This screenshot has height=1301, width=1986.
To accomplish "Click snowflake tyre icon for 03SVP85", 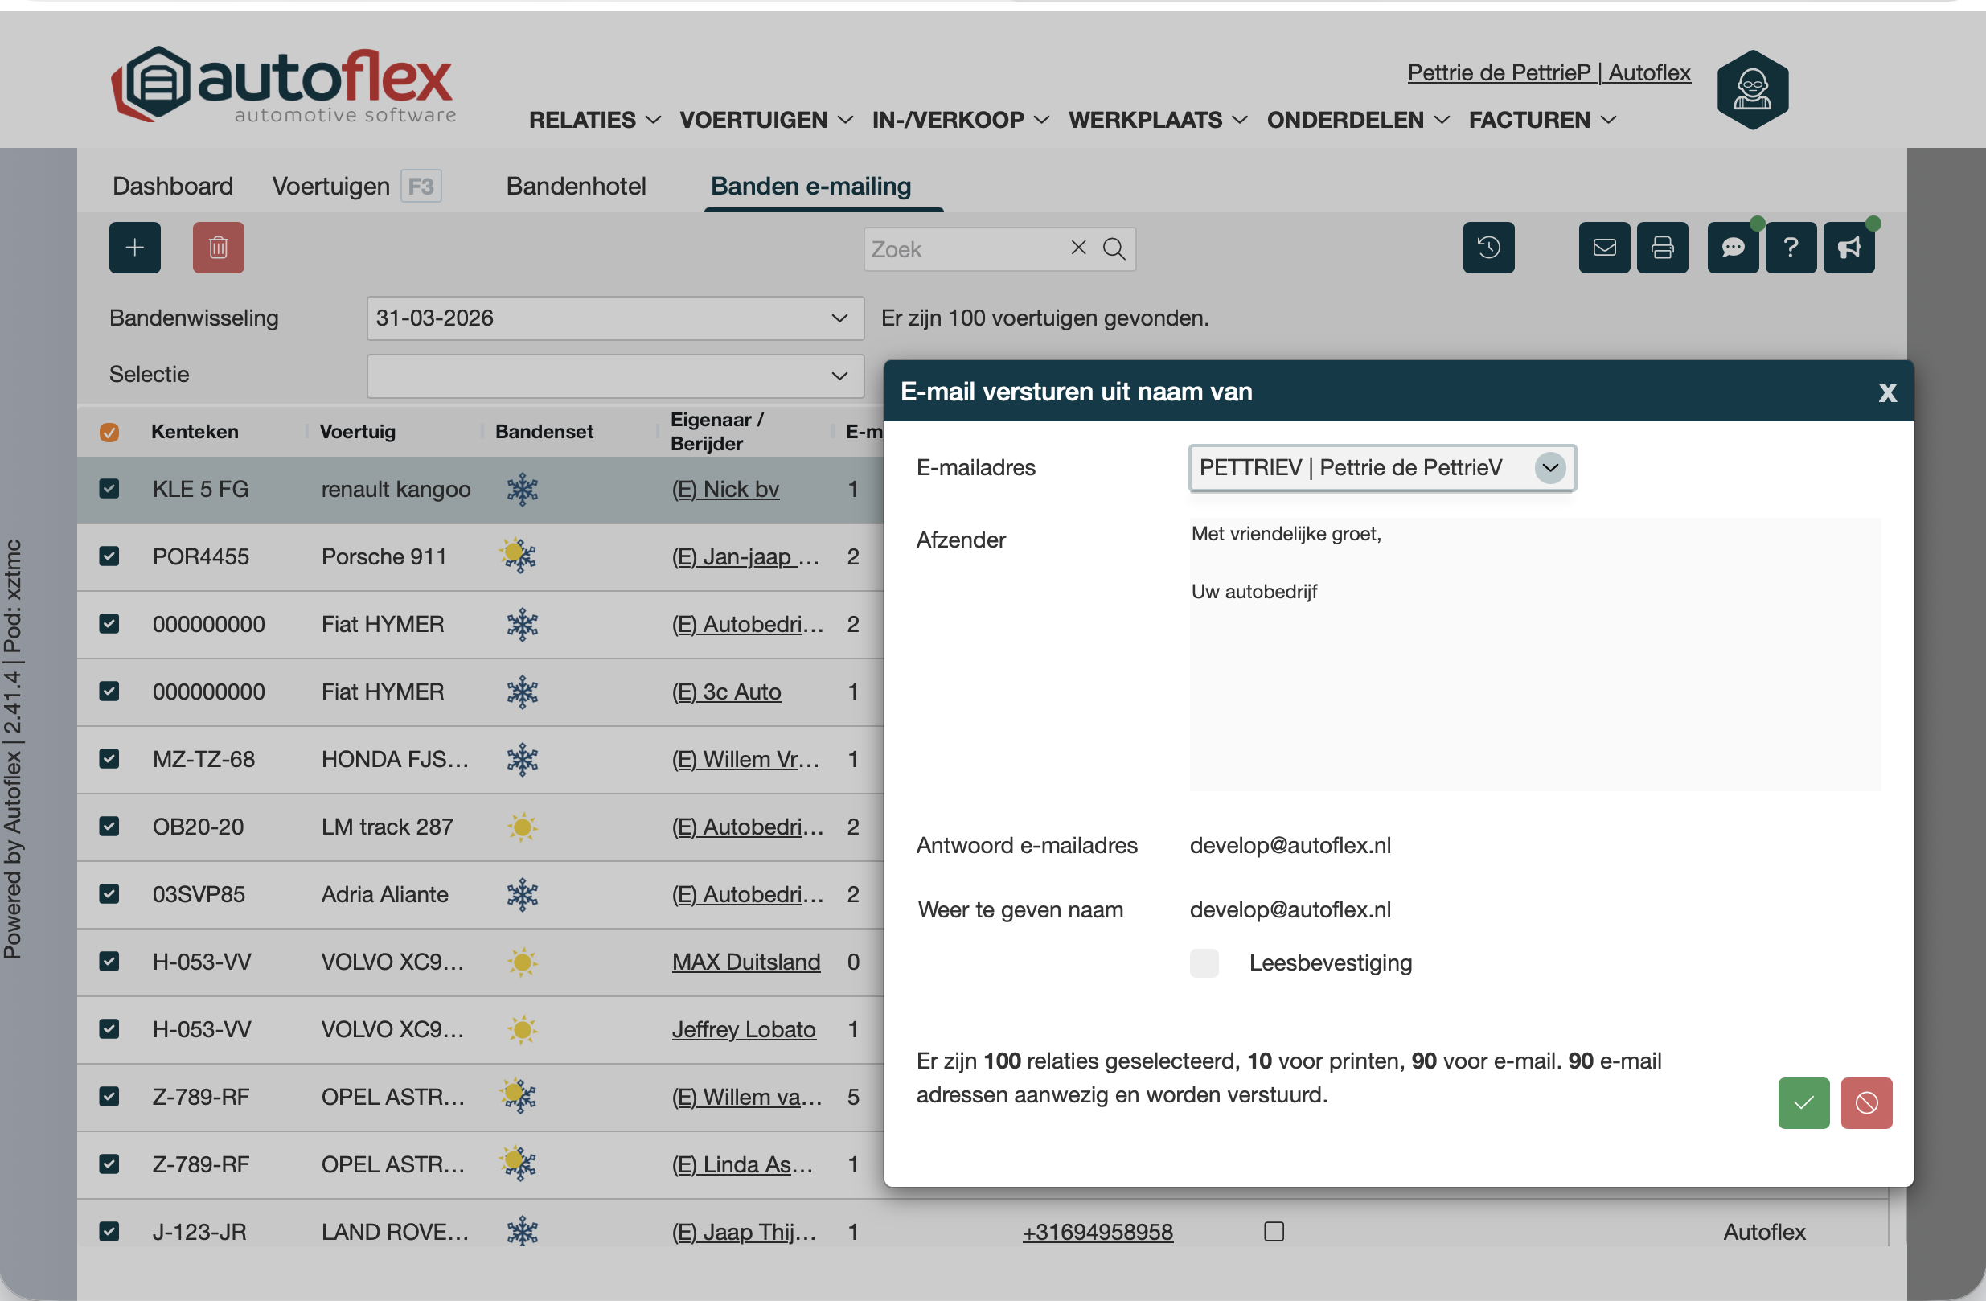I will pyautogui.click(x=523, y=896).
